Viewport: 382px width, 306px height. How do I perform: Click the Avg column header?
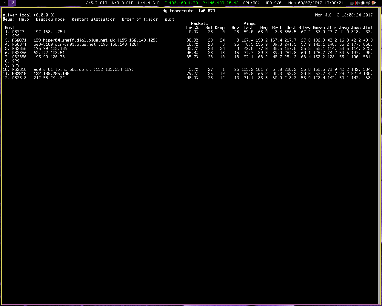pyautogui.click(x=264, y=27)
